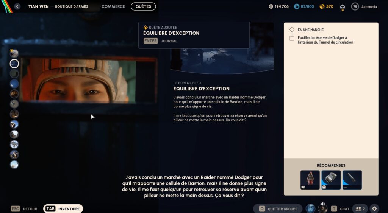Select the weapon attachment reward thumbnail
This screenshot has width=388, height=213.
point(352,180)
